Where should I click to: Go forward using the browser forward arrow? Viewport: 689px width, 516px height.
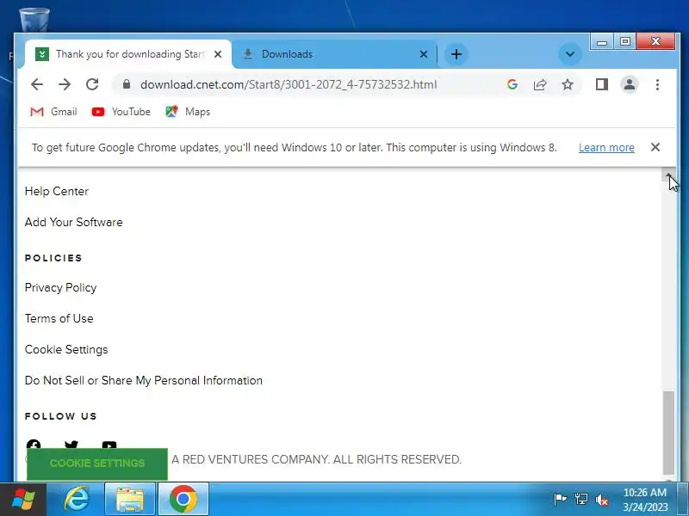65,84
